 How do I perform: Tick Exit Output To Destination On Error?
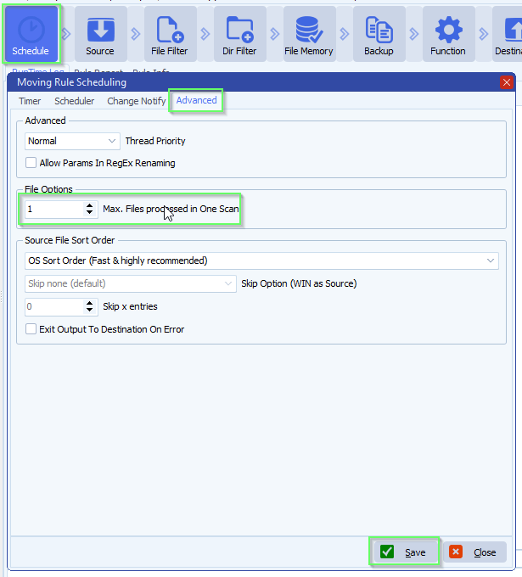31,329
